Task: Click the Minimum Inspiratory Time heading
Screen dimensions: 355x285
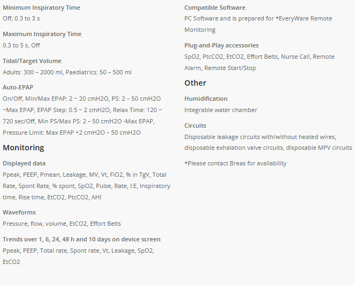Action: tap(41, 8)
